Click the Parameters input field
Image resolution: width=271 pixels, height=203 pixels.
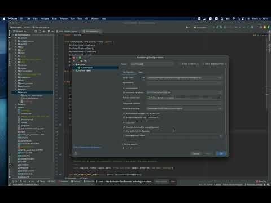click(184, 83)
